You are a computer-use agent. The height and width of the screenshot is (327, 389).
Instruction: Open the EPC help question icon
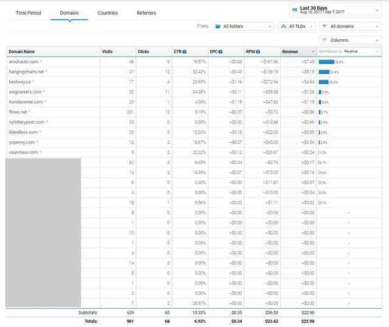(x=220, y=52)
